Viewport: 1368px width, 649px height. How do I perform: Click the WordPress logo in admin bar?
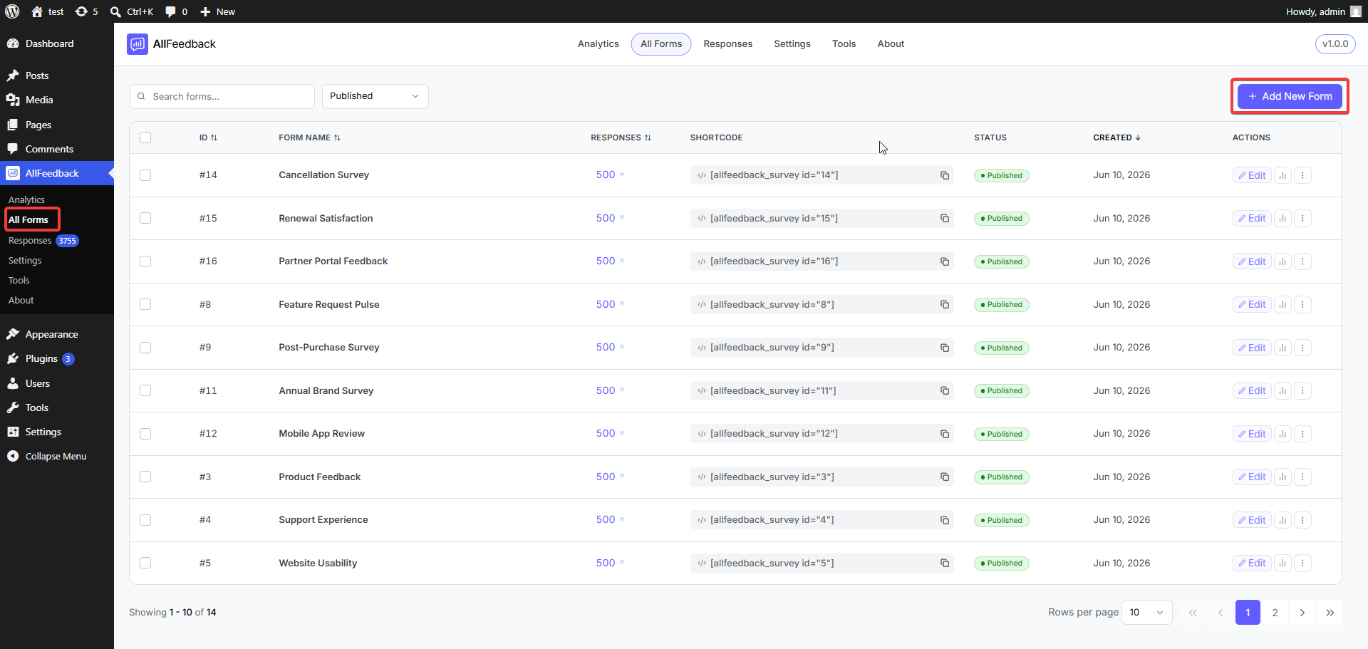pos(12,11)
